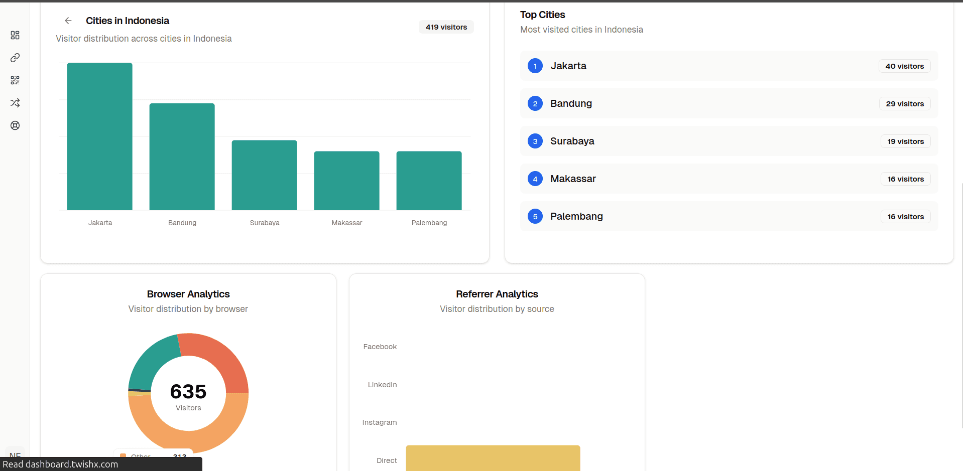Click the Instagram label in Referrer Analytics
Screen dimensions: 963x471
380,422
